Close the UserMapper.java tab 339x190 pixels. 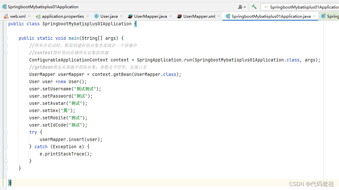coord(171,16)
